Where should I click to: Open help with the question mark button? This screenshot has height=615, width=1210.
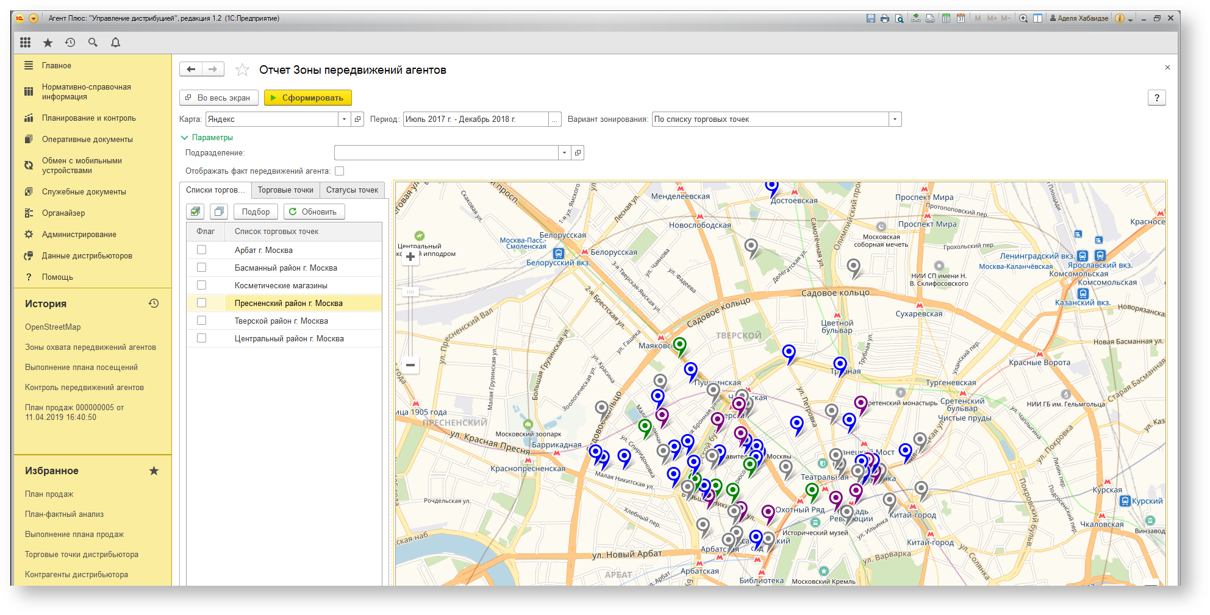pos(1157,98)
